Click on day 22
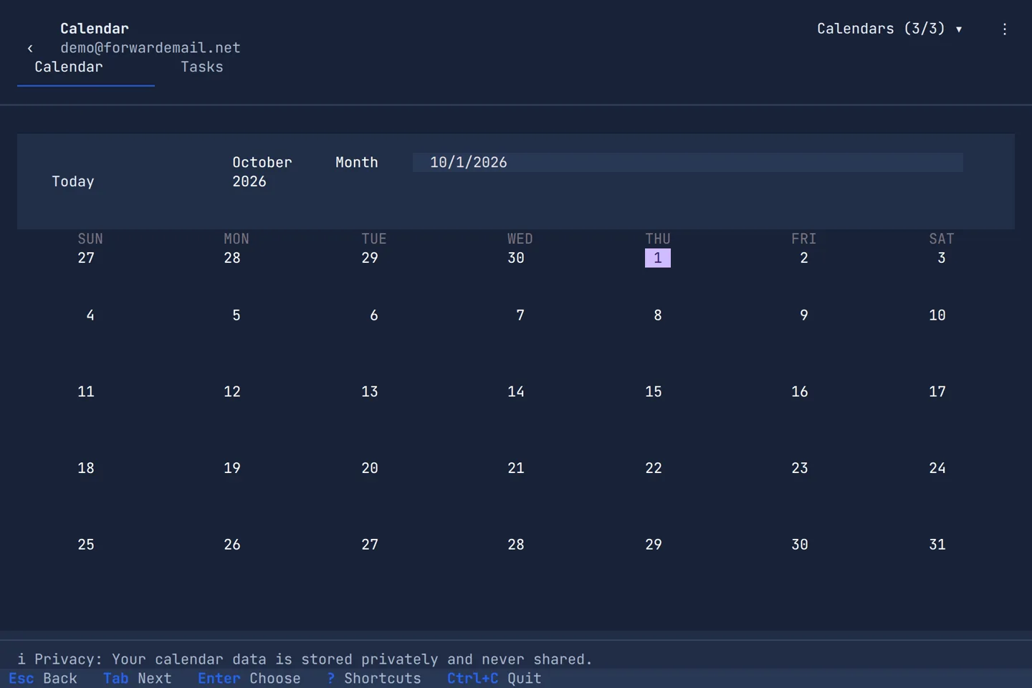Viewport: 1032px width, 688px height. (x=654, y=468)
